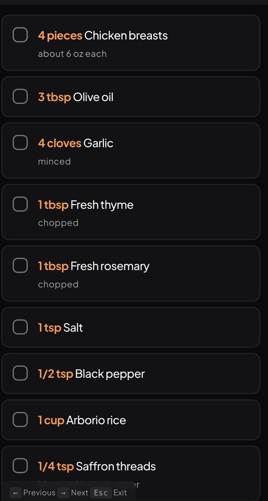The width and height of the screenshot is (268, 501).
Task: Toggle the Fresh thyme checkbox
Action: point(20,204)
